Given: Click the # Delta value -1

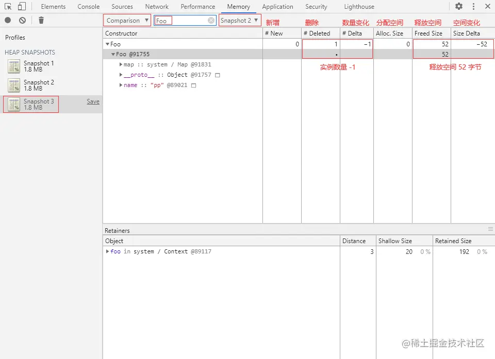Looking at the screenshot, I should point(367,44).
